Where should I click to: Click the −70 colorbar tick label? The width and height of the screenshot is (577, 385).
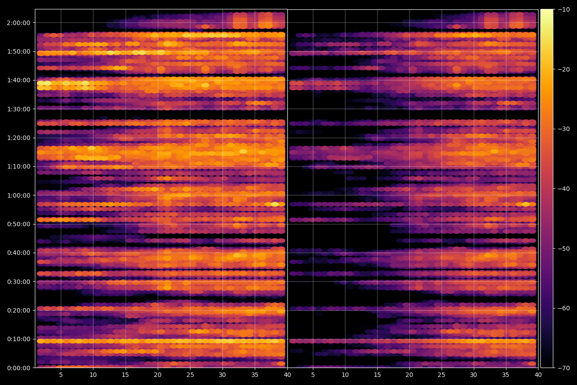click(x=563, y=368)
